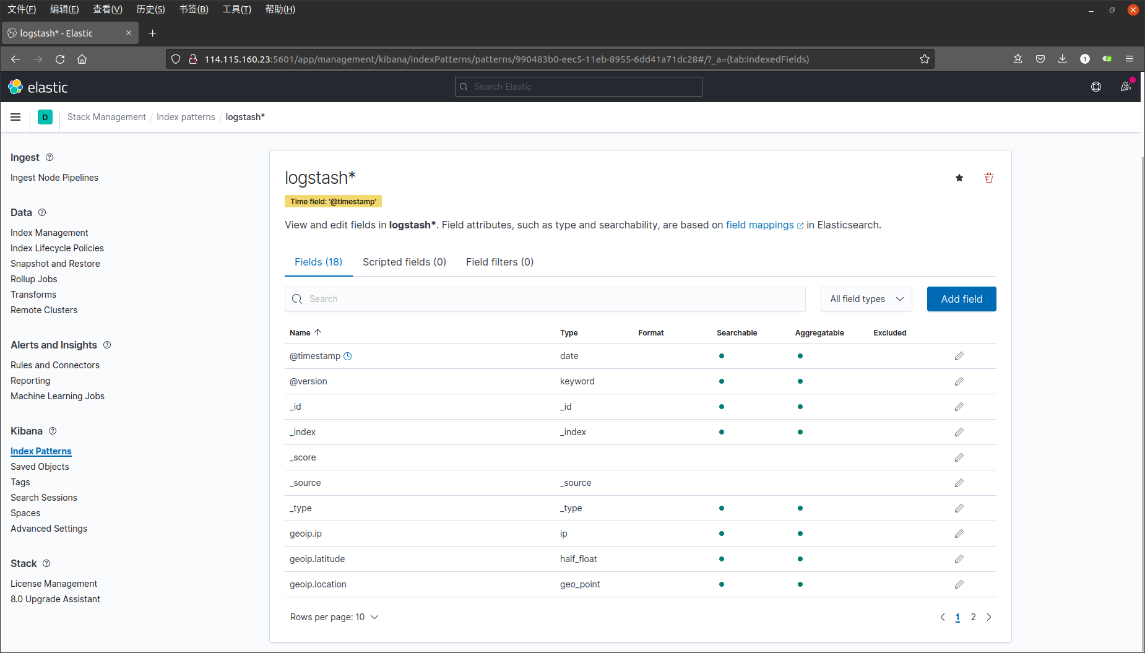Viewport: 1145px width, 653px height.
Task: Sort fields by Name column
Action: tap(306, 333)
